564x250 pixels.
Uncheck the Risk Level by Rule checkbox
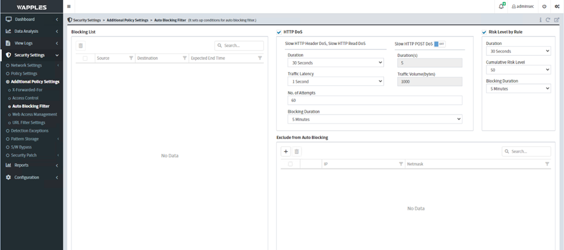point(484,32)
